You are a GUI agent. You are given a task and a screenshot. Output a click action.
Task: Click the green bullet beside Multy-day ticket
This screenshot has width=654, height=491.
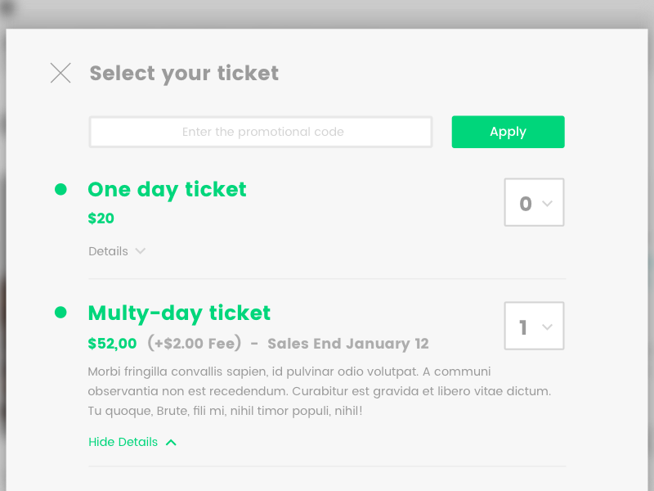pos(60,313)
